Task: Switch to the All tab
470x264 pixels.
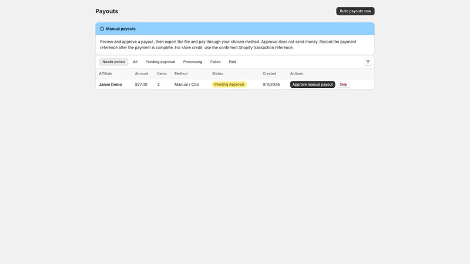Action: coord(135,62)
